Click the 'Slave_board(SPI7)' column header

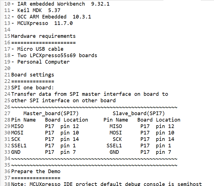coord(139,113)
